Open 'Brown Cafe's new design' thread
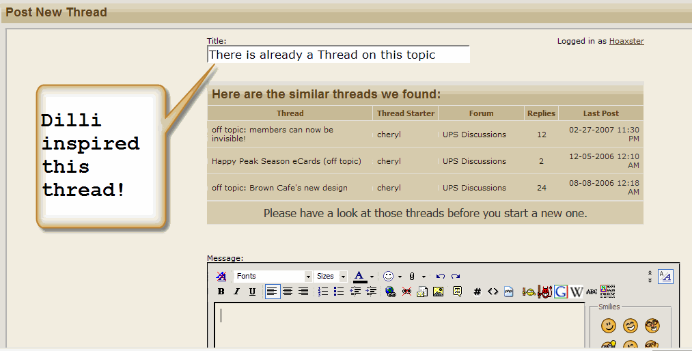Viewport: 692px width, 351px height. 279,187
